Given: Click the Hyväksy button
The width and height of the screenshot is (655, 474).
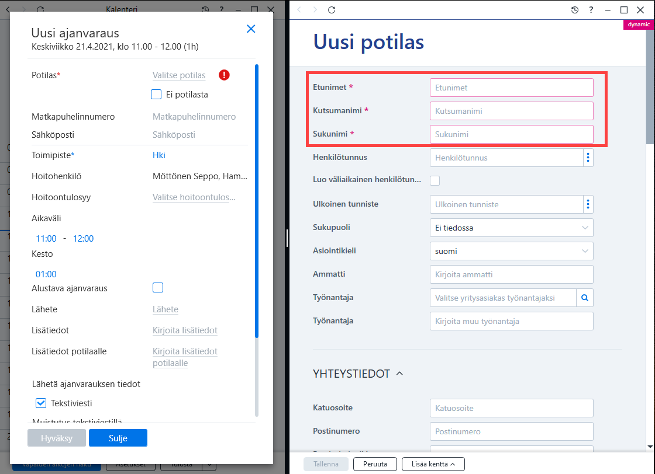Looking at the screenshot, I should 57,438.
